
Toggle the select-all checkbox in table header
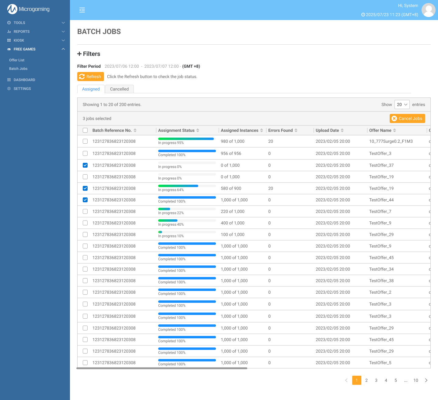click(85, 130)
